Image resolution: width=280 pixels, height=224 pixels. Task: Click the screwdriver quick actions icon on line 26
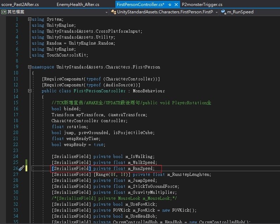21,169
